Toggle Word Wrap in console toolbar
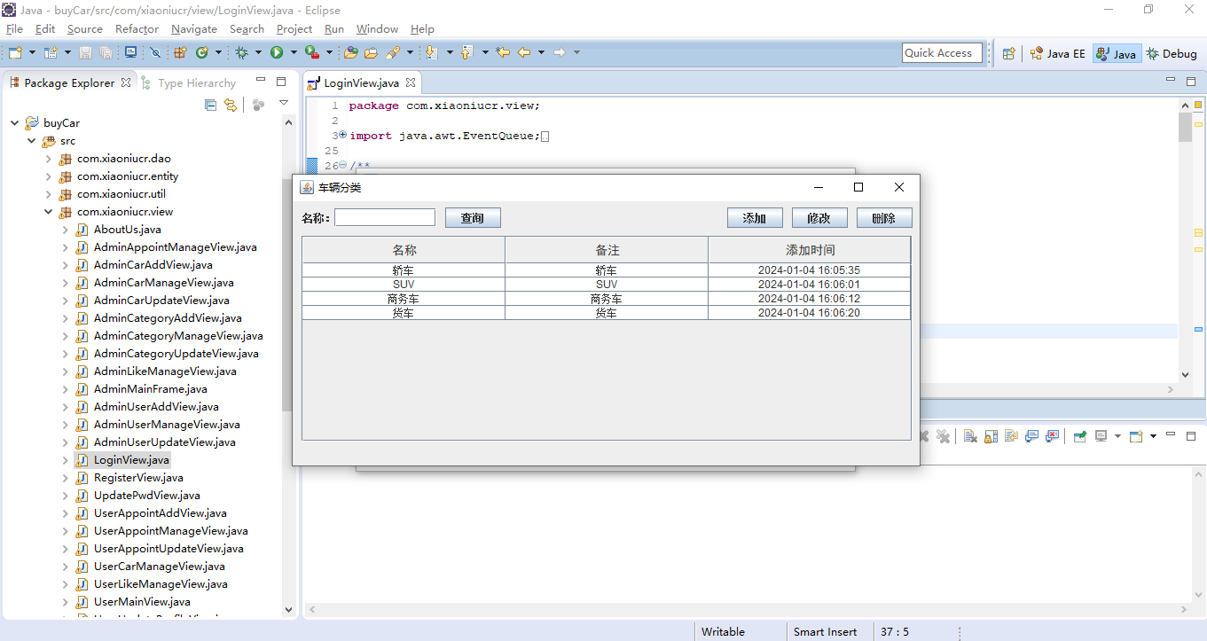 coord(1011,436)
